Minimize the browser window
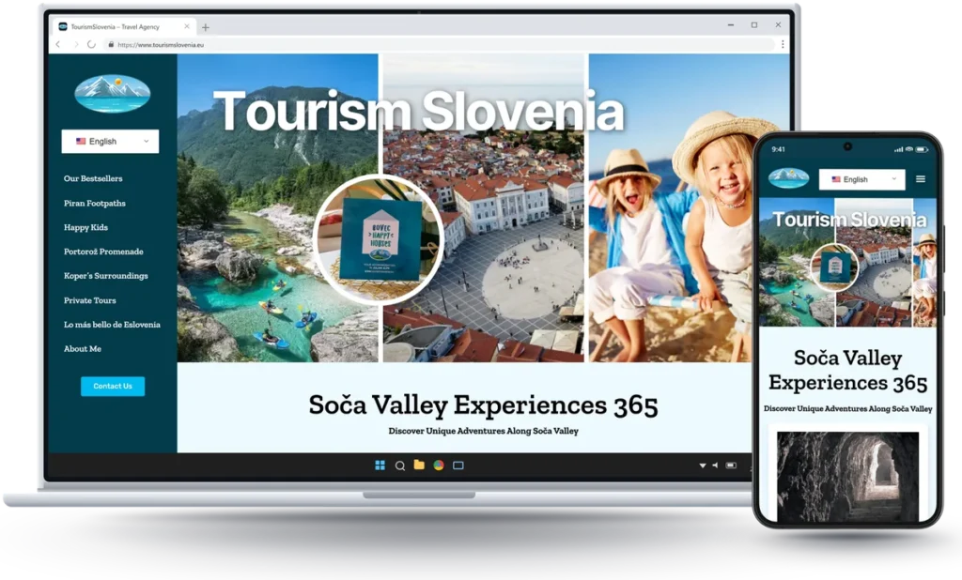Image resolution: width=962 pixels, height=580 pixels. click(731, 25)
